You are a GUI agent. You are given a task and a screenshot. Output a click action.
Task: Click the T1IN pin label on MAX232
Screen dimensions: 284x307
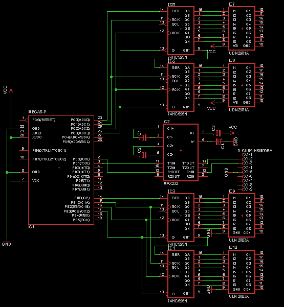point(171,163)
